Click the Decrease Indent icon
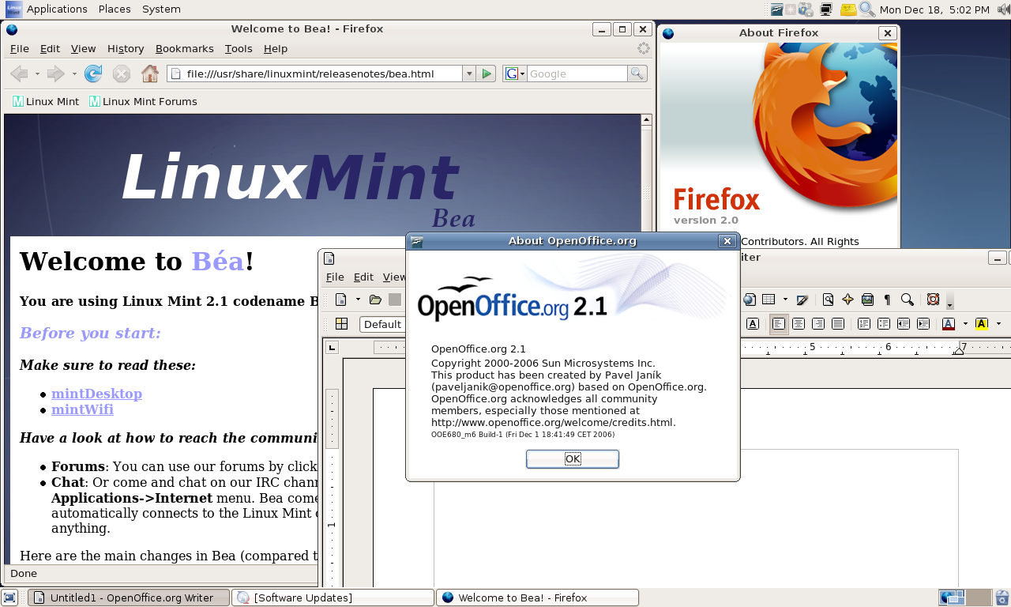 coord(904,323)
